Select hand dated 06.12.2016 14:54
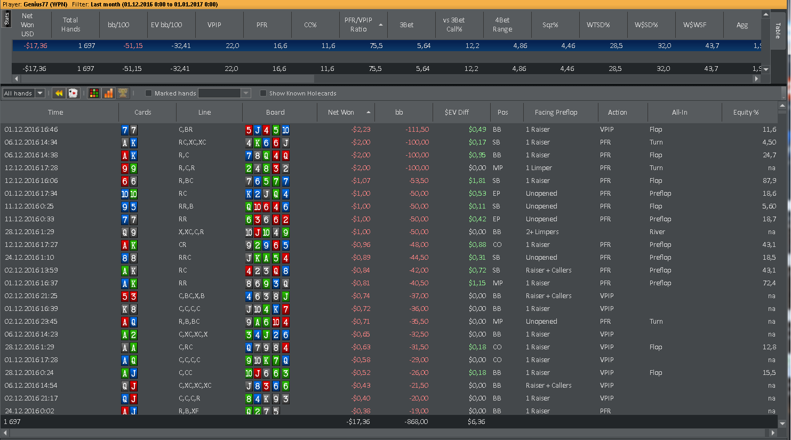Screen dimensions: 791x440 [389, 386]
